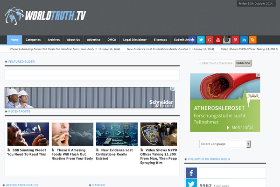Click the large Facebook follow tile in sidebar
This screenshot has width=280, height=187.
[x=191, y=173]
